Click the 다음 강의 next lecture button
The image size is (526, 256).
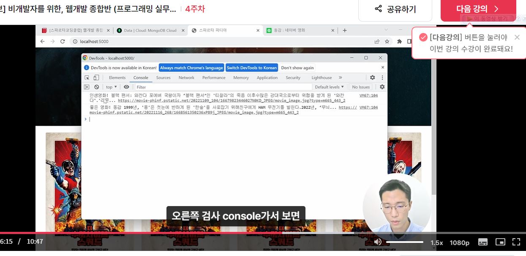[478, 9]
